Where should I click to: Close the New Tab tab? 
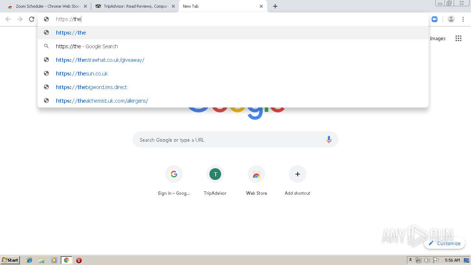point(261,6)
